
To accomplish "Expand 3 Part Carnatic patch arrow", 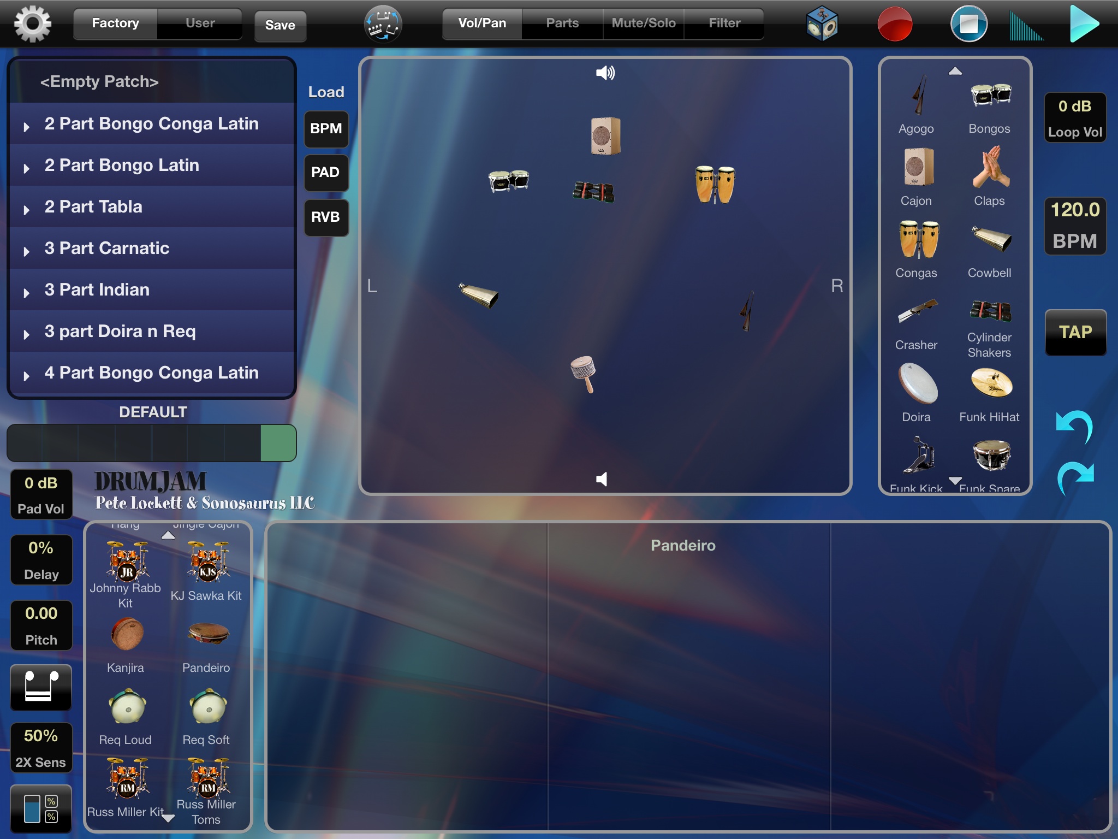I will click(26, 251).
